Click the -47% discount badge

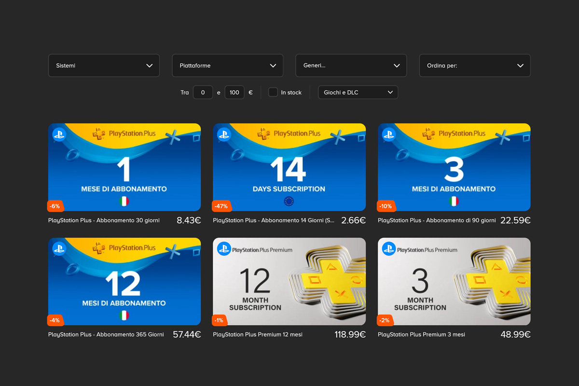click(x=221, y=206)
